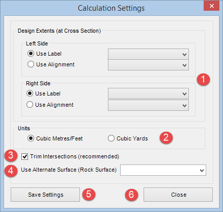Viewport: 223px width, 212px height.
Task: Expand Use Alternate Surface (Rock Surface) dropdown
Action: pos(163,170)
